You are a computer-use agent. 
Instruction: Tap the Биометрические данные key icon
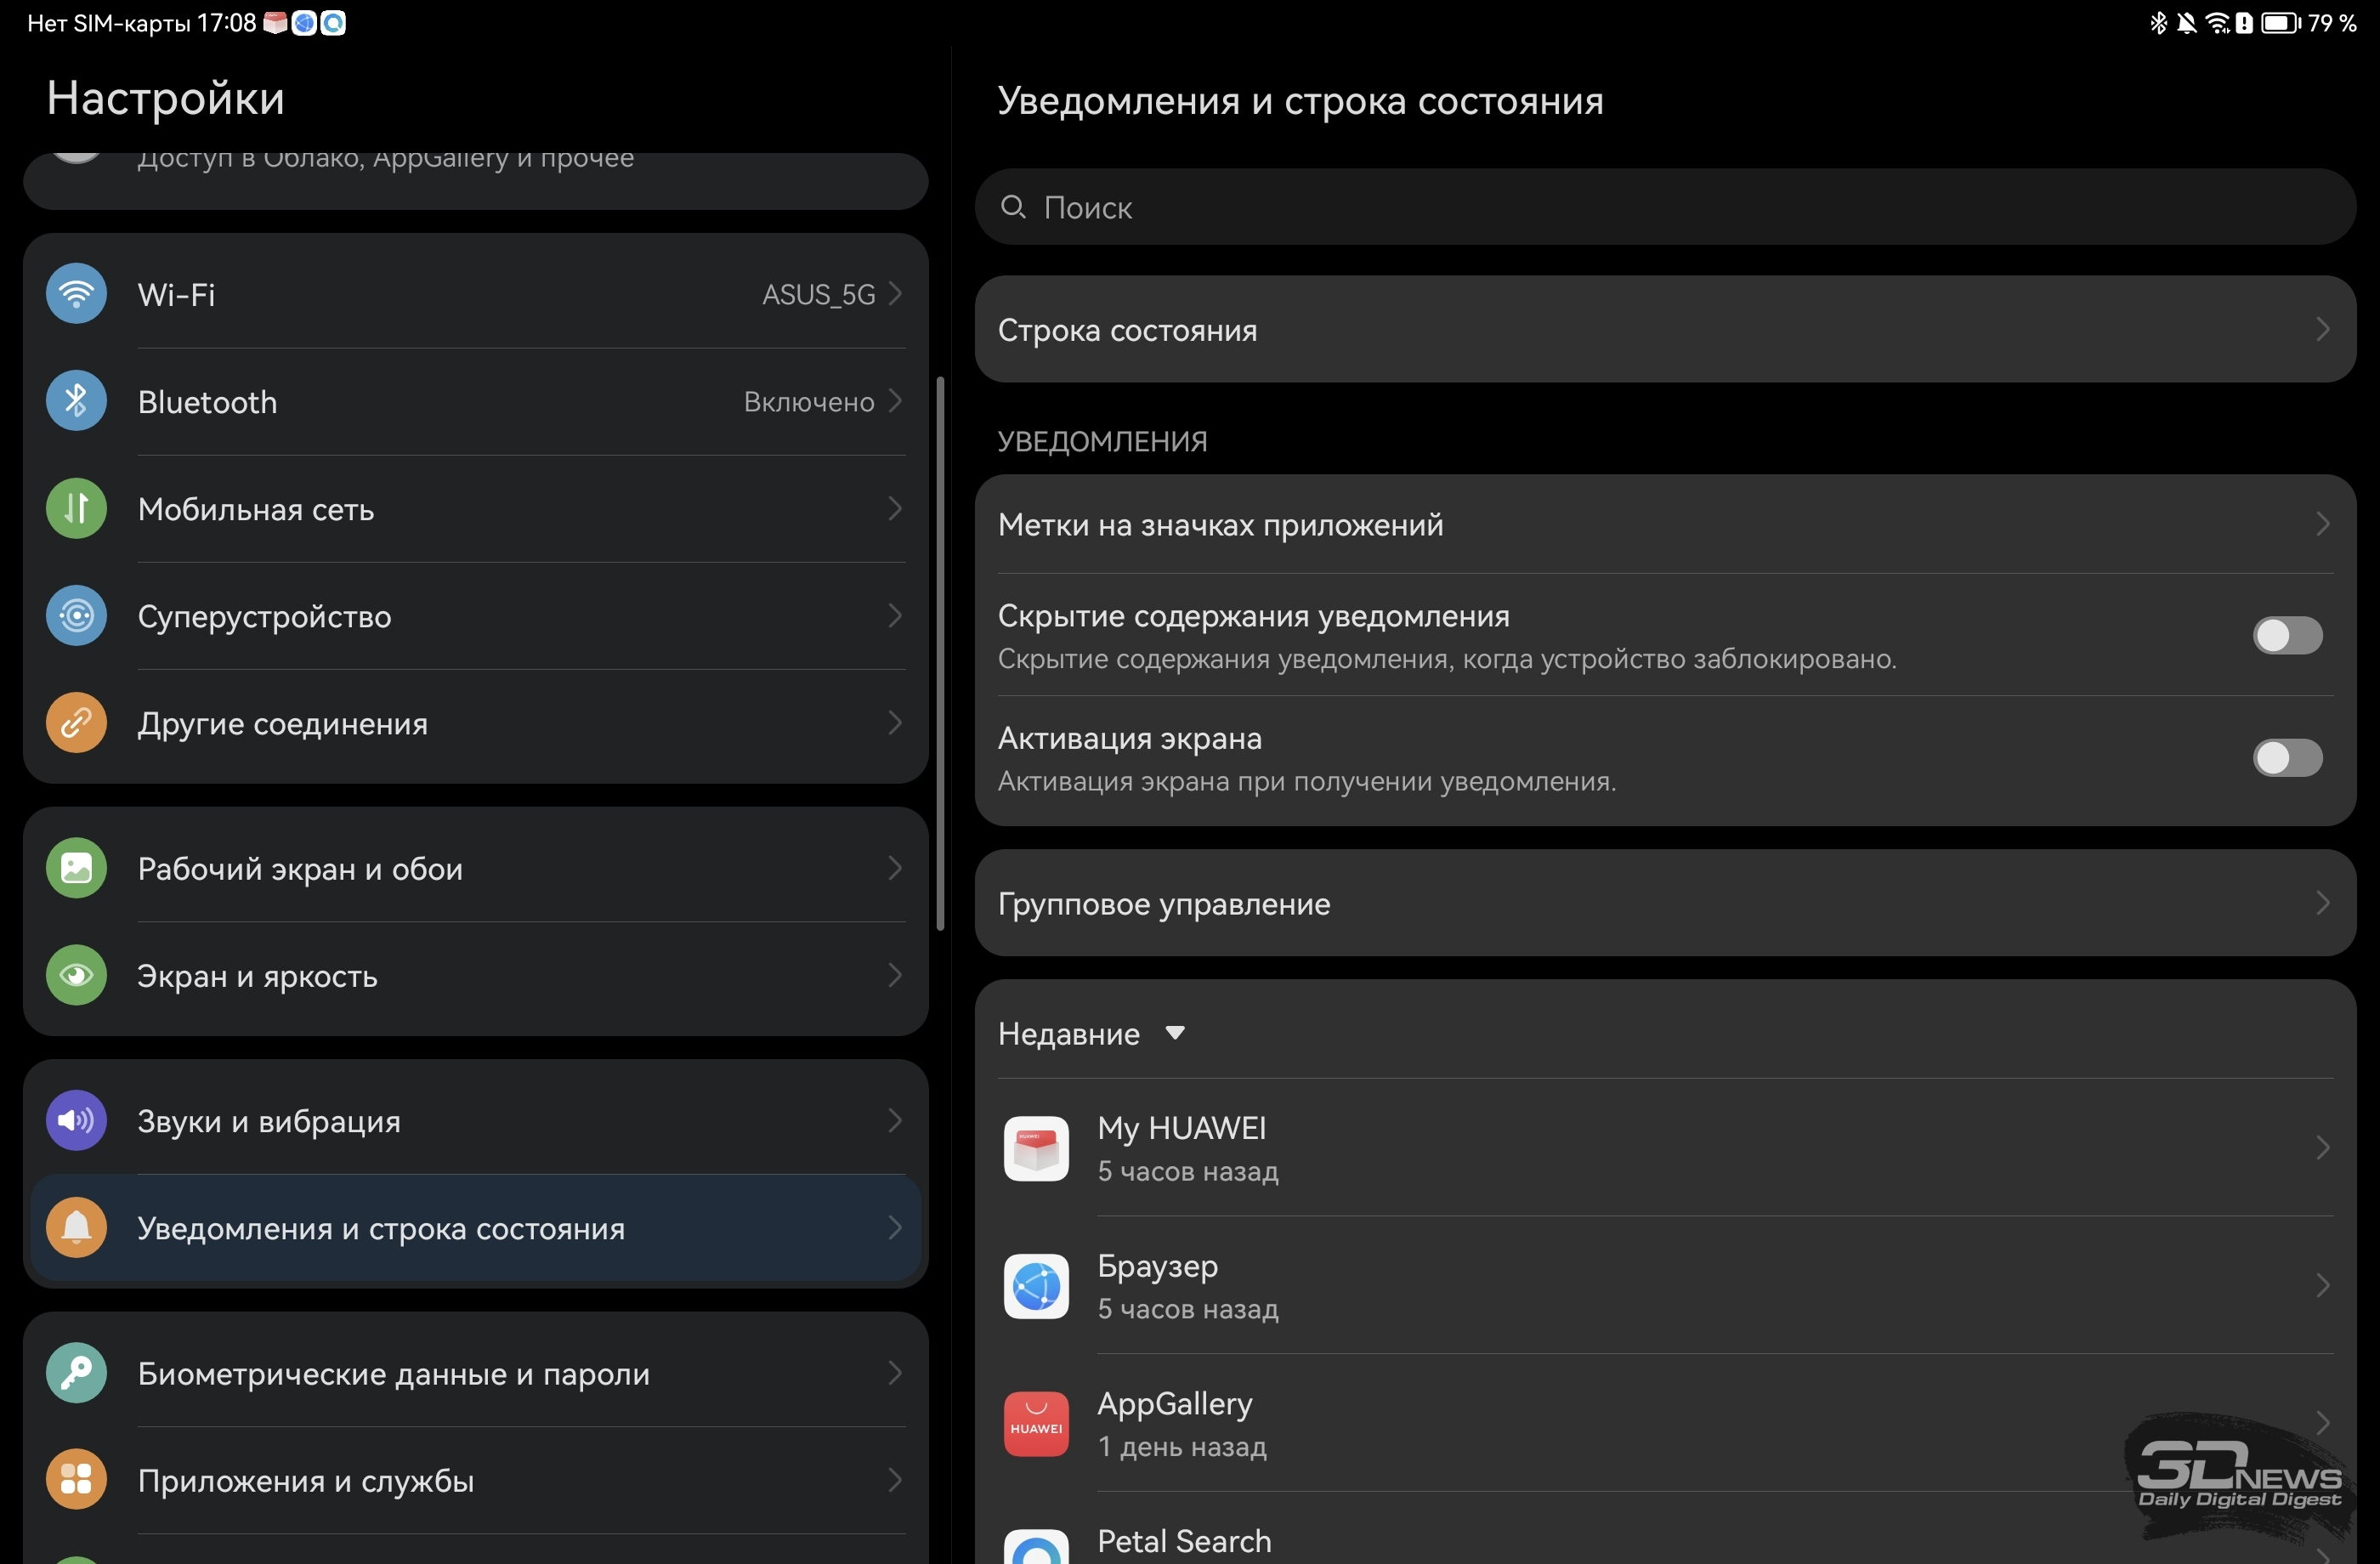pyautogui.click(x=76, y=1373)
